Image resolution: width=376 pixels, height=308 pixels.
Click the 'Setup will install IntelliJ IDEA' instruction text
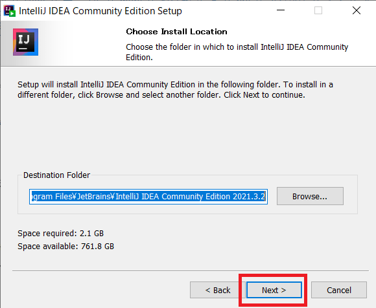pyautogui.click(x=175, y=90)
